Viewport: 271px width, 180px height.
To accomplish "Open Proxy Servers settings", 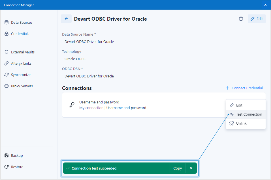I will click(x=22, y=86).
